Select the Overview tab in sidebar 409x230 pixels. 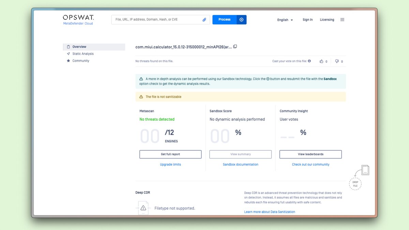point(94,47)
